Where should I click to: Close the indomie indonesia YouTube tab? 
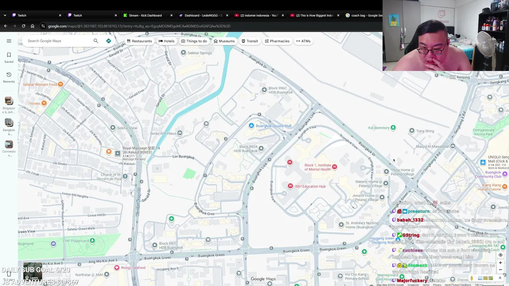pos(283,15)
